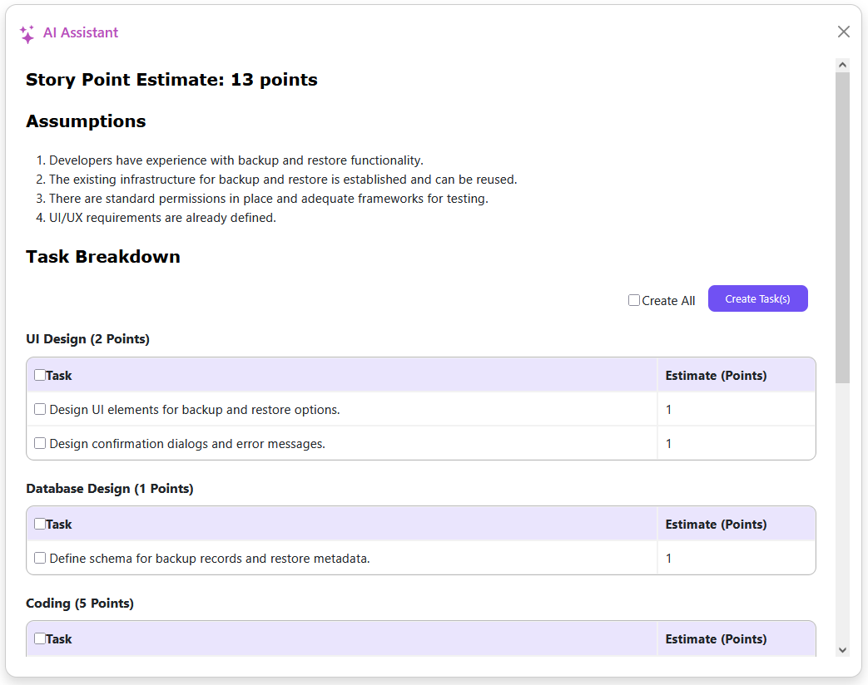Close the AI Assistant dialog
868x685 pixels.
pyautogui.click(x=843, y=32)
